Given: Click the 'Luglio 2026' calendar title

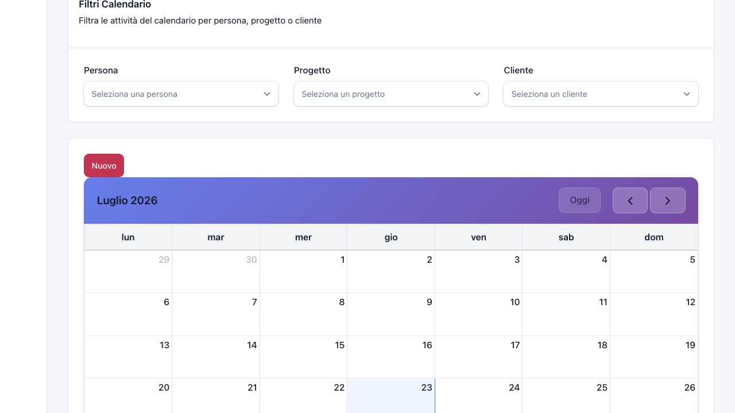Looking at the screenshot, I should (x=127, y=201).
